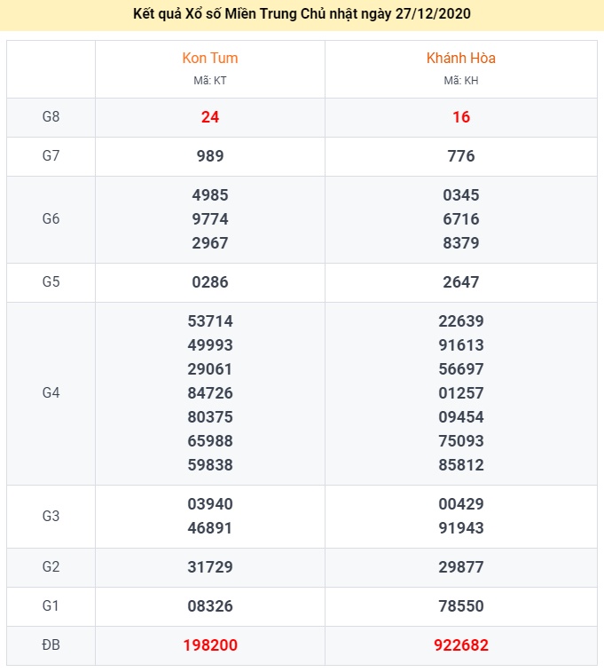Select the G5 row label
Viewport: 604px width, 672px height.
[51, 282]
